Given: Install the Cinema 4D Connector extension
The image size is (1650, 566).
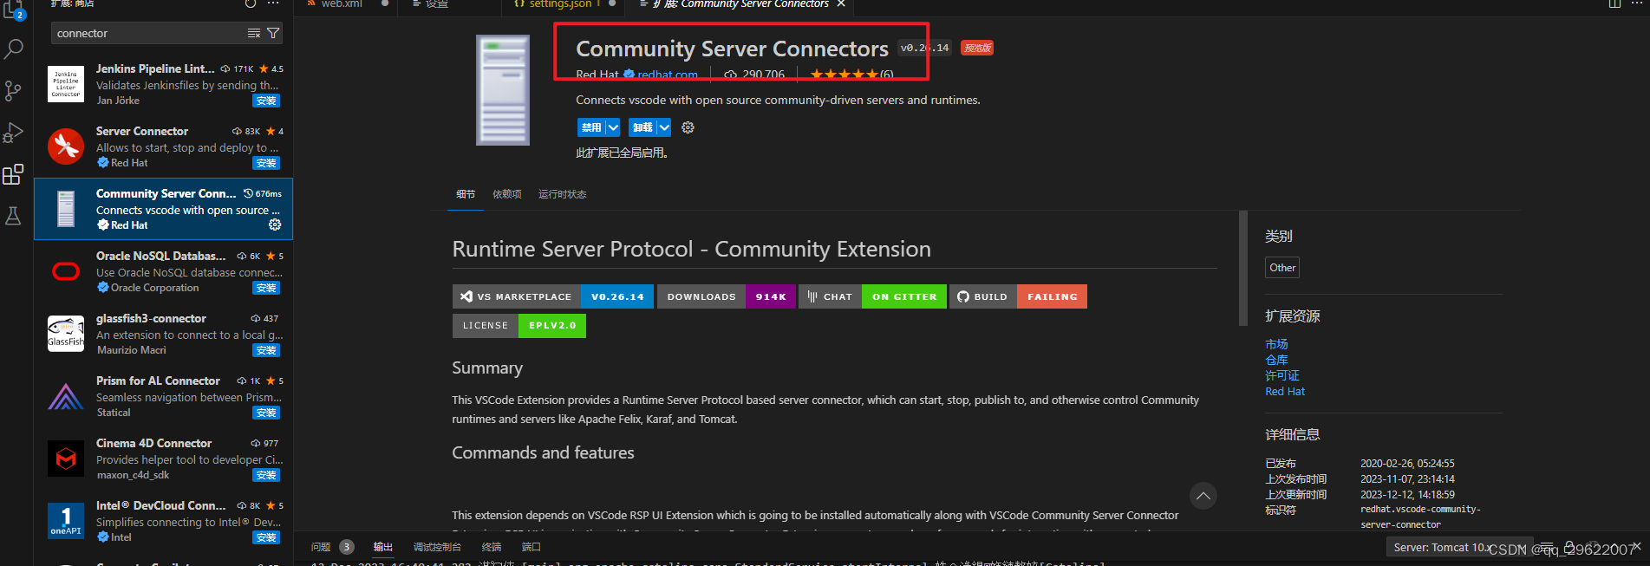Looking at the screenshot, I should pyautogui.click(x=266, y=475).
